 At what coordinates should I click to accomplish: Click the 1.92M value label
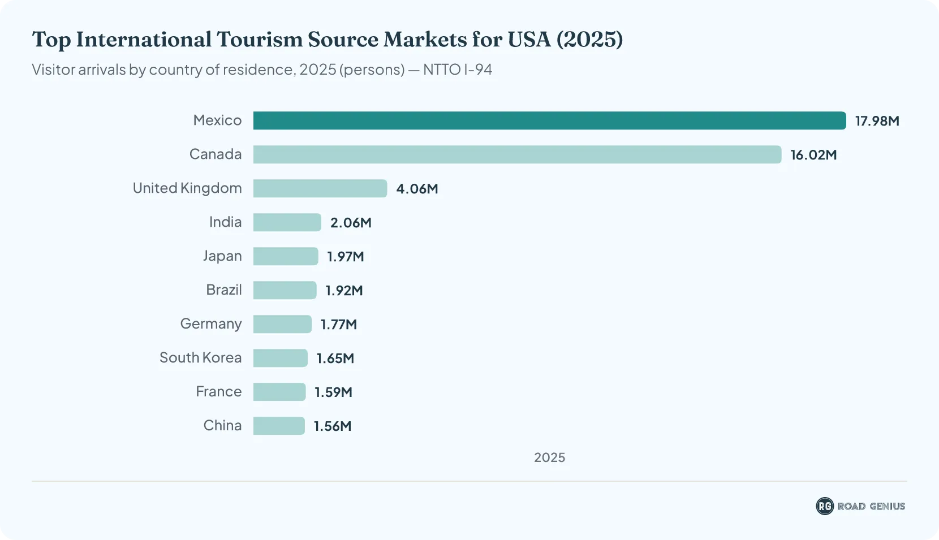344,291
